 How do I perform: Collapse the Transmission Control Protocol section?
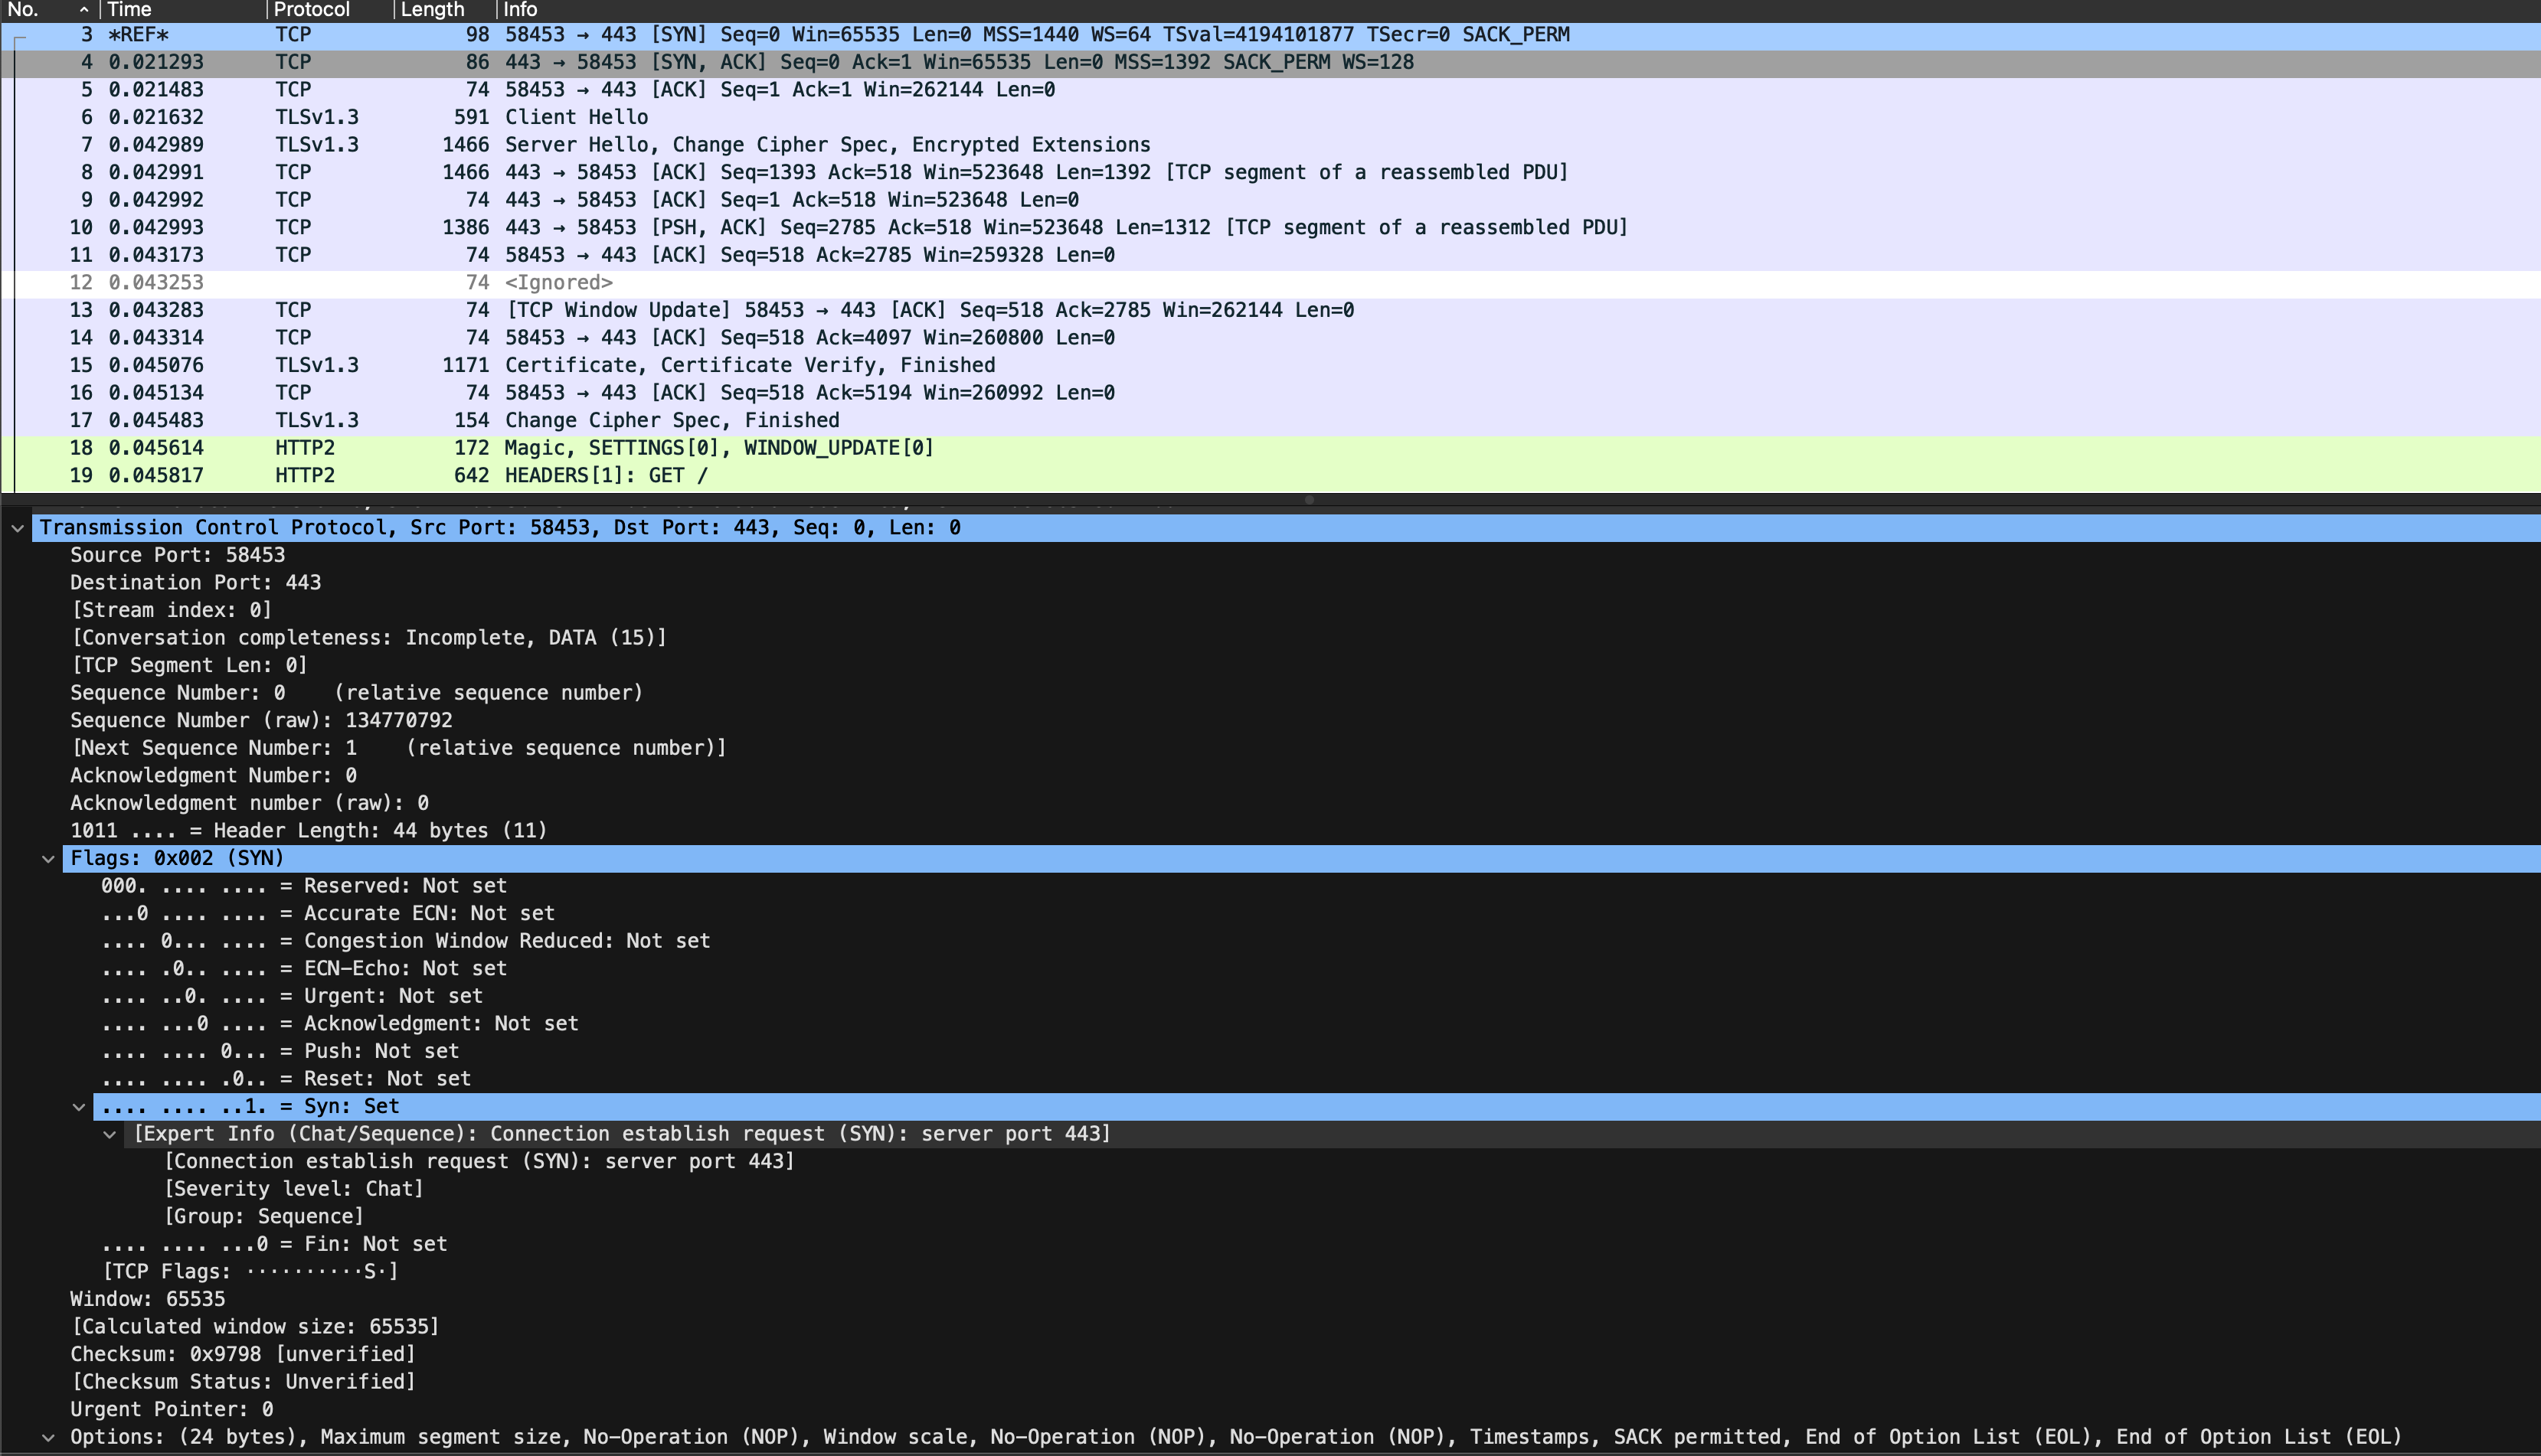[x=17, y=528]
